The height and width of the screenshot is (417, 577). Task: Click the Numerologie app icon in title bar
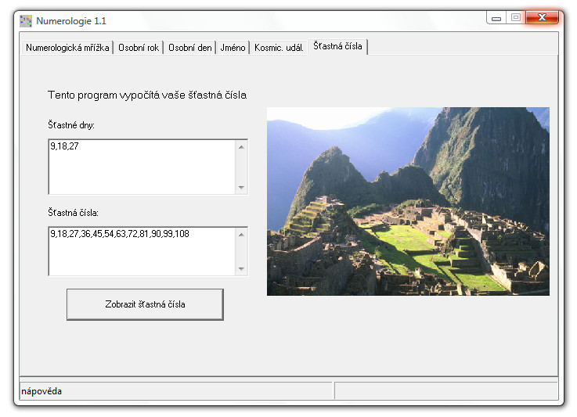[26, 21]
